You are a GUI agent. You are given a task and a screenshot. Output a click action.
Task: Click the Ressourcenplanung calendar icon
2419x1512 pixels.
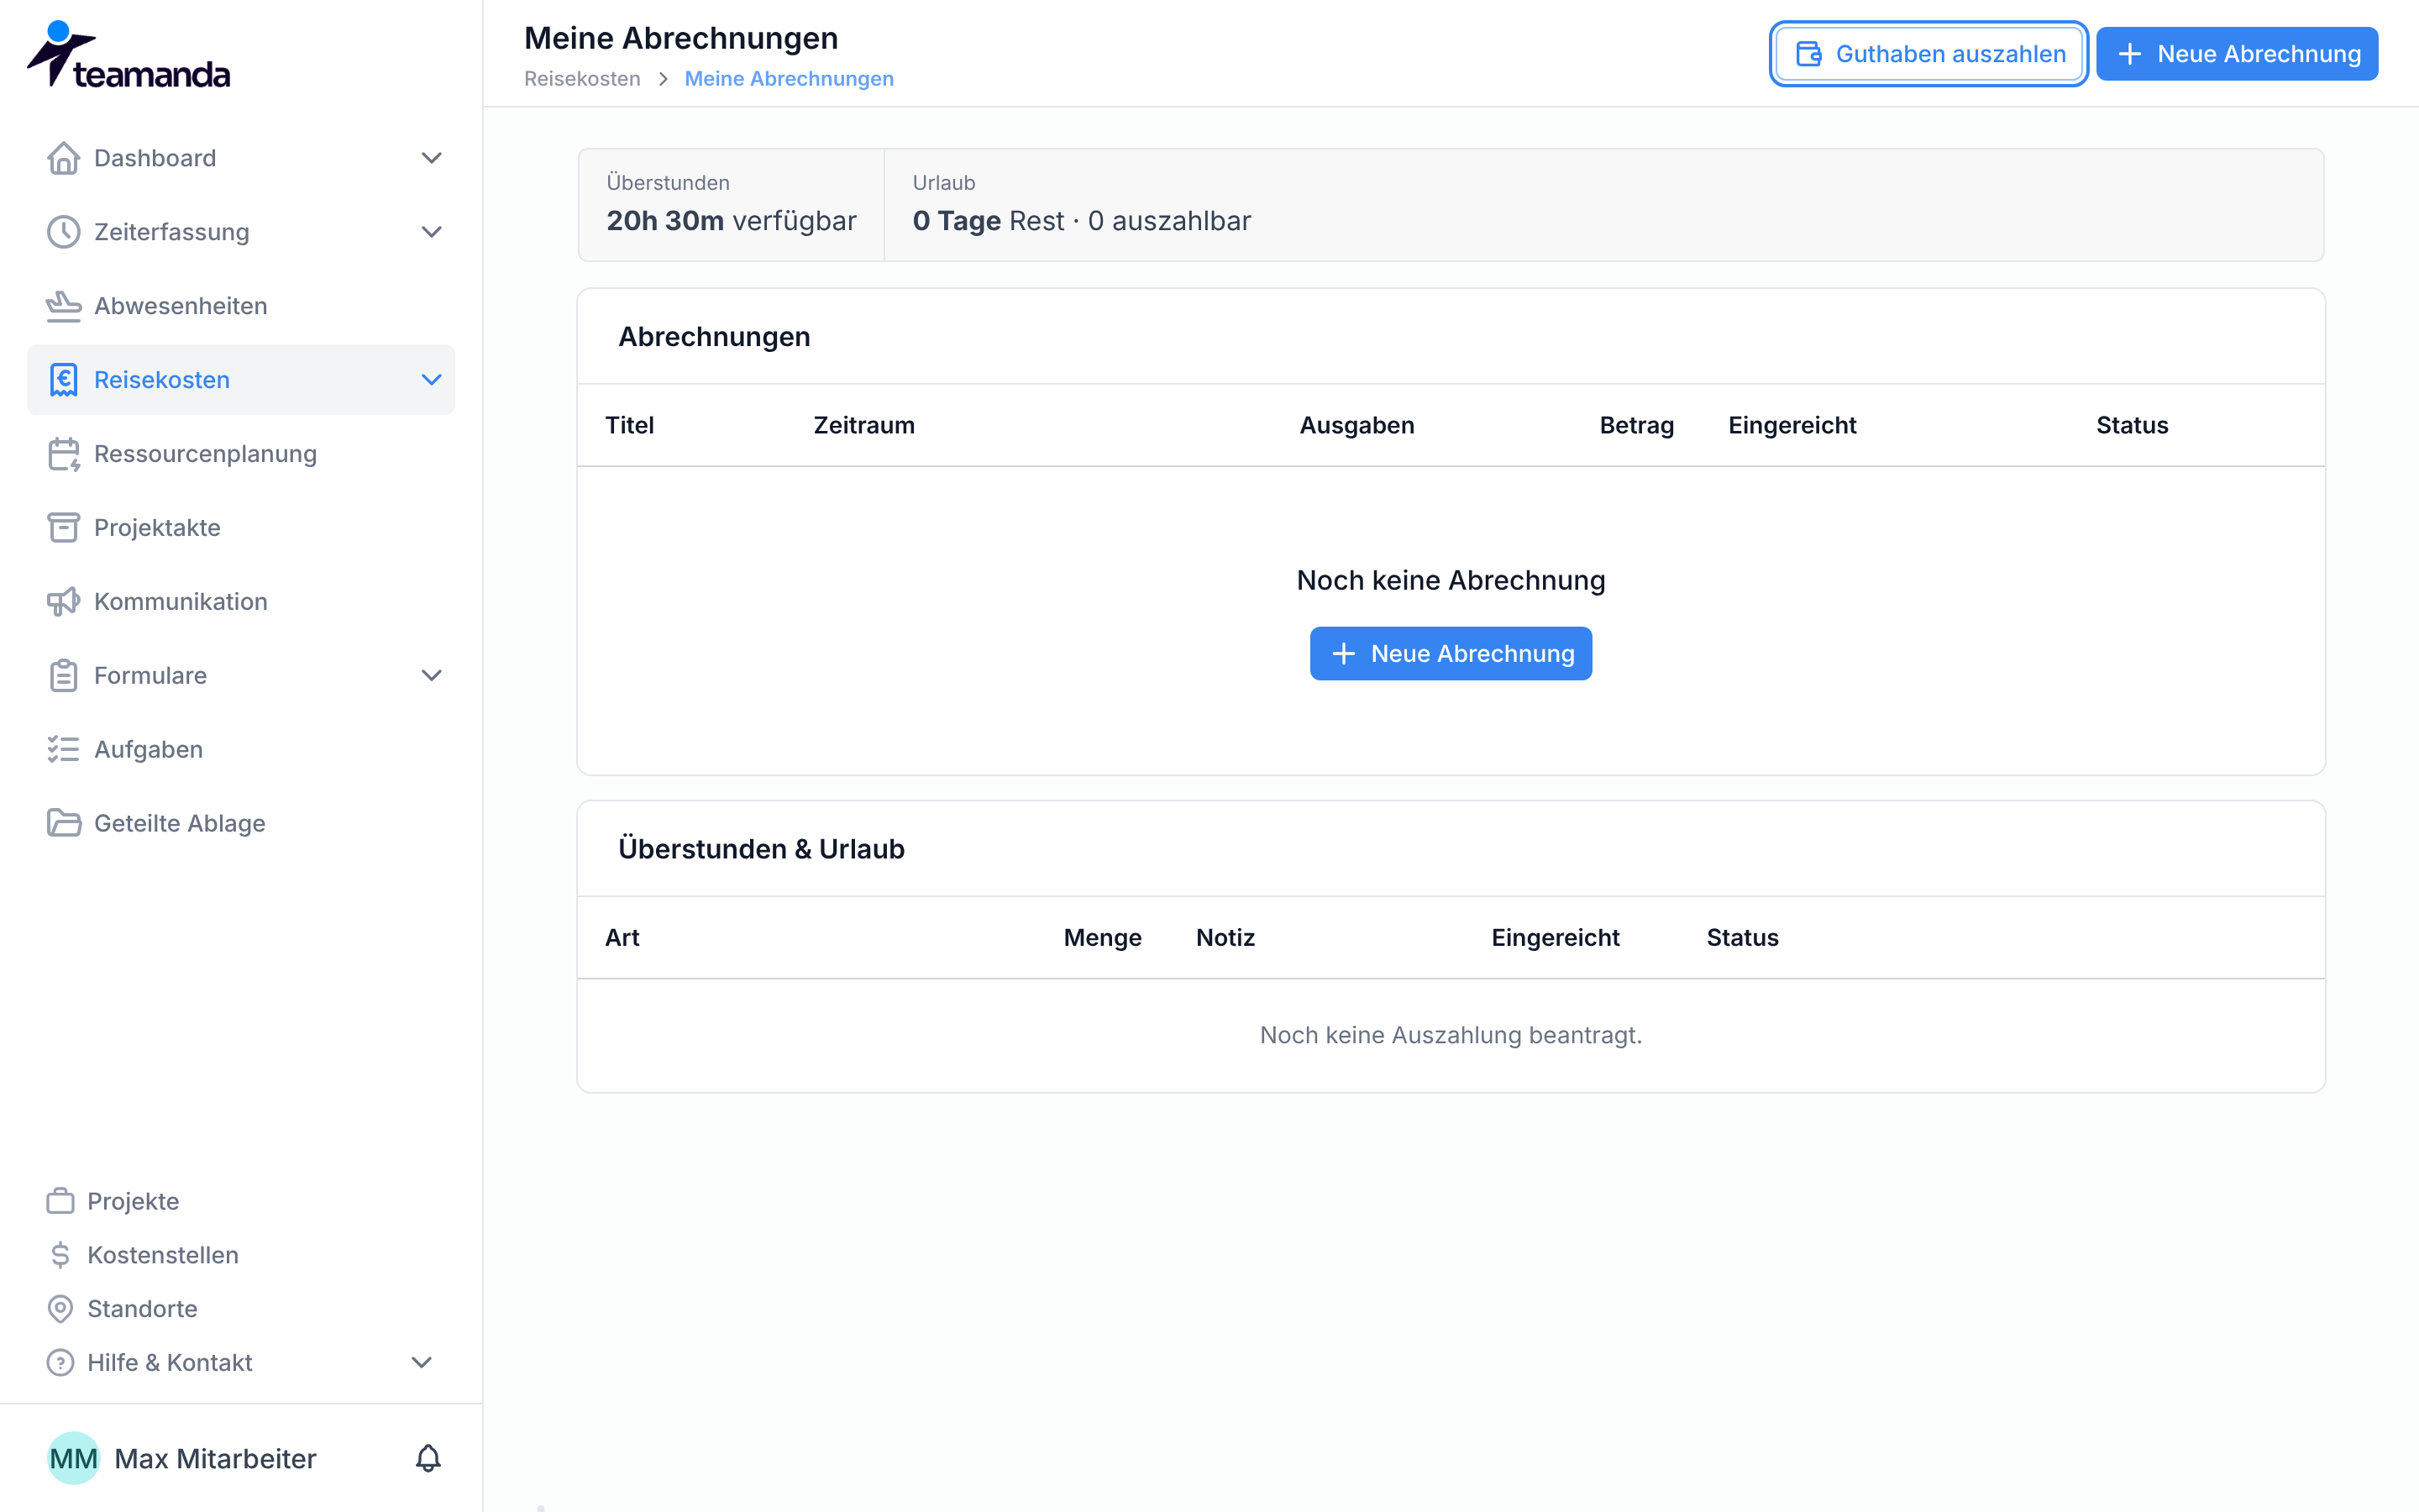[63, 454]
